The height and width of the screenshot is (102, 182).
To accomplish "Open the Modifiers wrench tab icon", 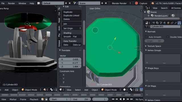I will tap(176, 23).
